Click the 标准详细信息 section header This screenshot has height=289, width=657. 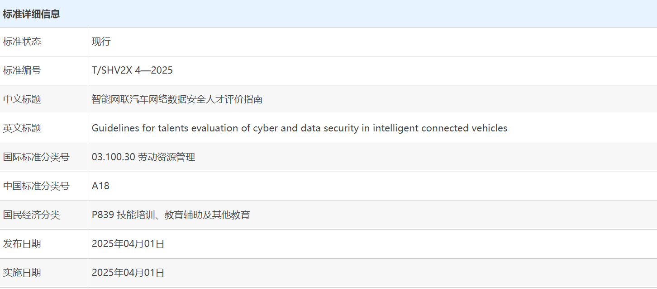pyautogui.click(x=31, y=14)
